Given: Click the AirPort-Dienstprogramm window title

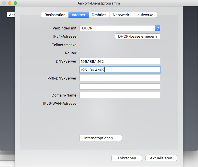Looking at the screenshot, I should pos(99,3).
